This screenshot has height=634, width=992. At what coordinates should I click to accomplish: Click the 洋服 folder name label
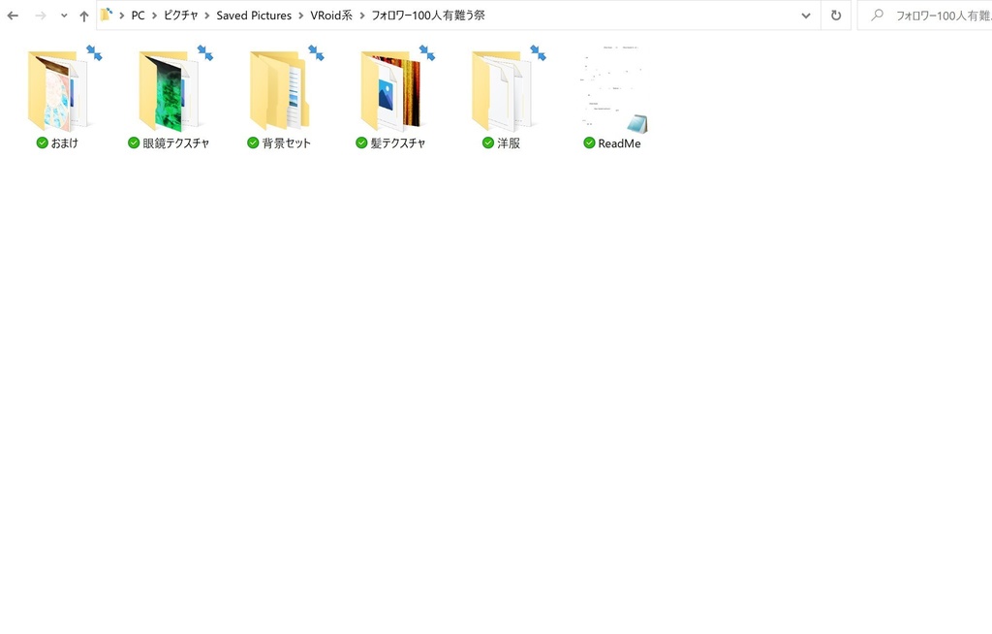pos(509,143)
